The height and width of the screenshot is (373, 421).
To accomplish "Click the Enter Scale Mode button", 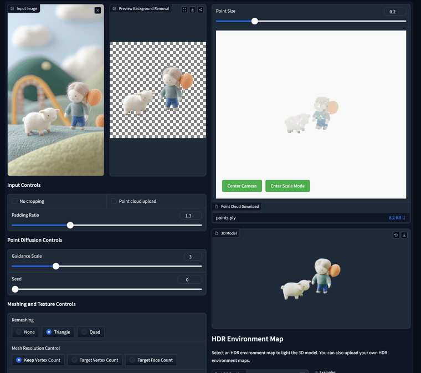I will (287, 186).
